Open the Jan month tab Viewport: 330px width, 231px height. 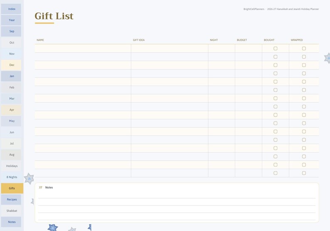pos(11,76)
